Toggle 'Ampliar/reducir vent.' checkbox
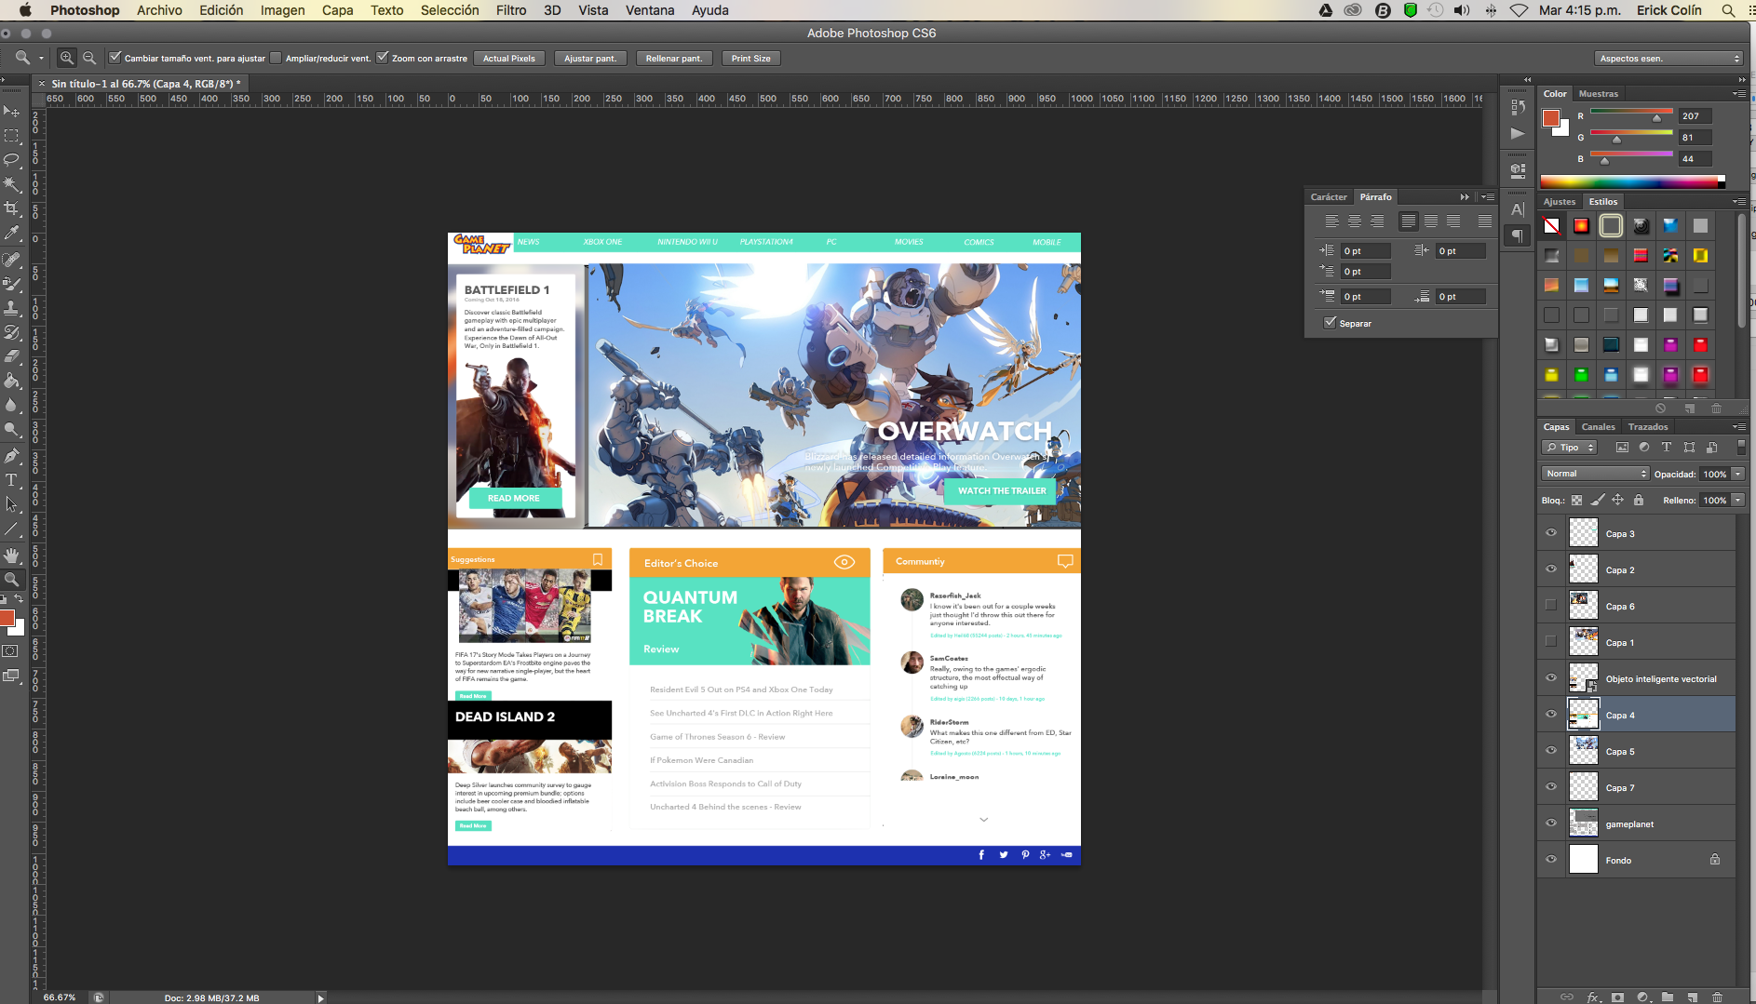Screen dimensions: 1756x1004 (276, 58)
